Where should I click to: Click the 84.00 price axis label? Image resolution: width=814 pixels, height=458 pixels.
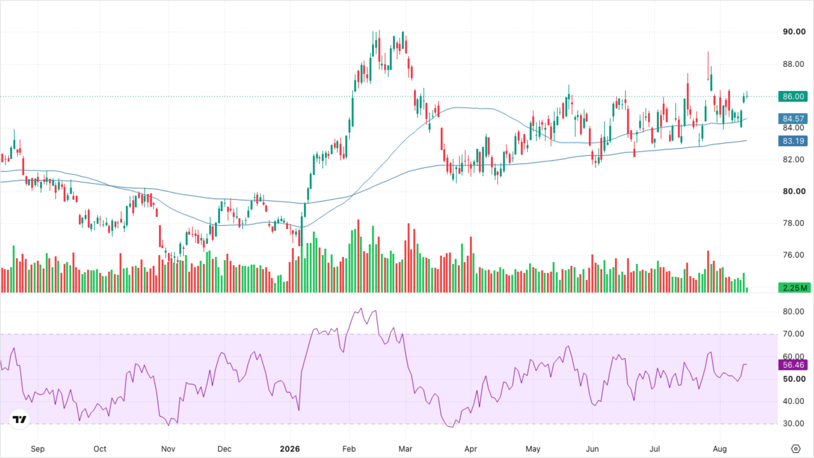pyautogui.click(x=793, y=128)
